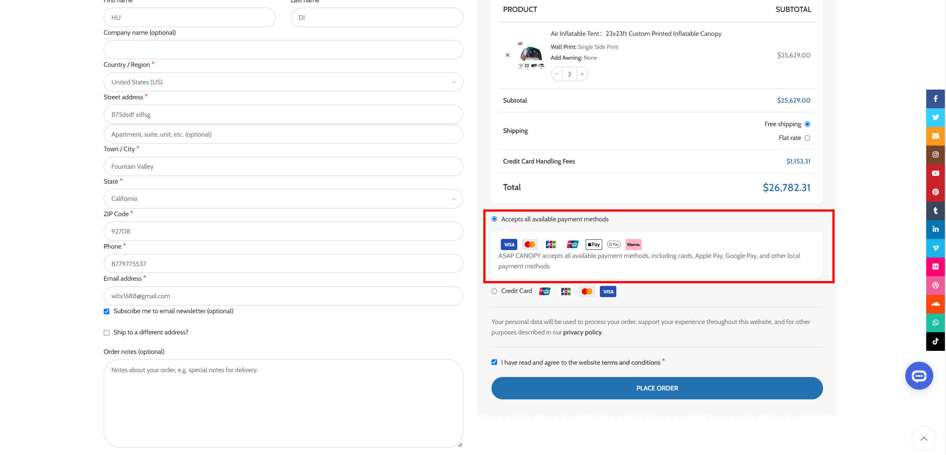Uncheck the email newsletter subscription

(107, 311)
